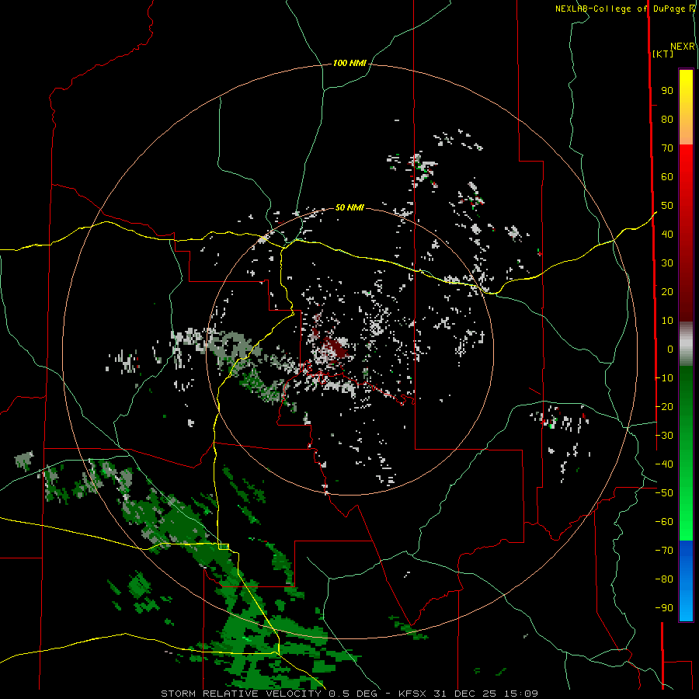Click the "100 NMI" range ring label

[349, 64]
